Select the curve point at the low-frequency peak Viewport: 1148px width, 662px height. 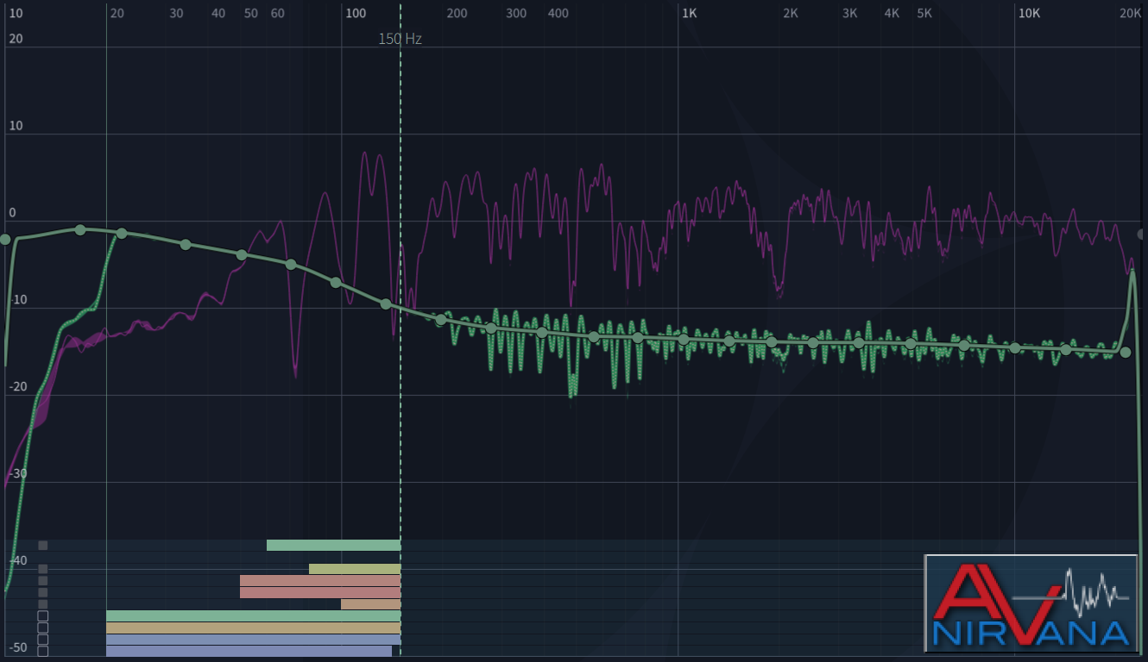80,229
